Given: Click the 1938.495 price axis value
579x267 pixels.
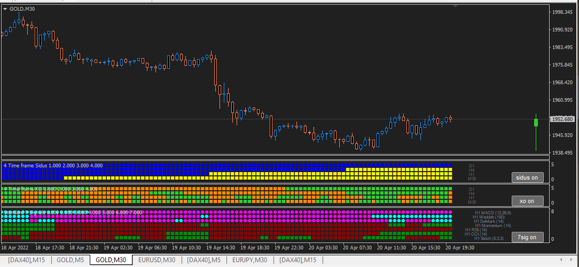Looking at the screenshot, I should (562, 153).
